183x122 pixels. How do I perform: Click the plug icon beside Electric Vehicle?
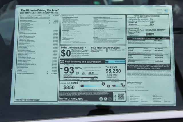pos(107,62)
